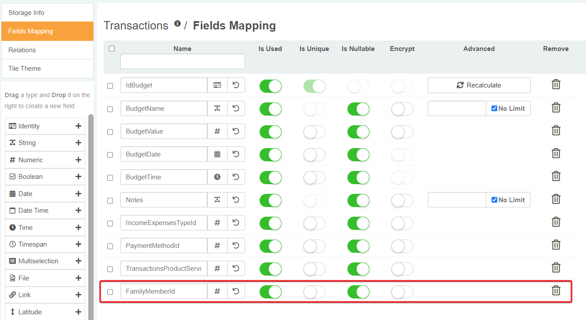Click the calendar type icon for BudgetDate

[217, 154]
